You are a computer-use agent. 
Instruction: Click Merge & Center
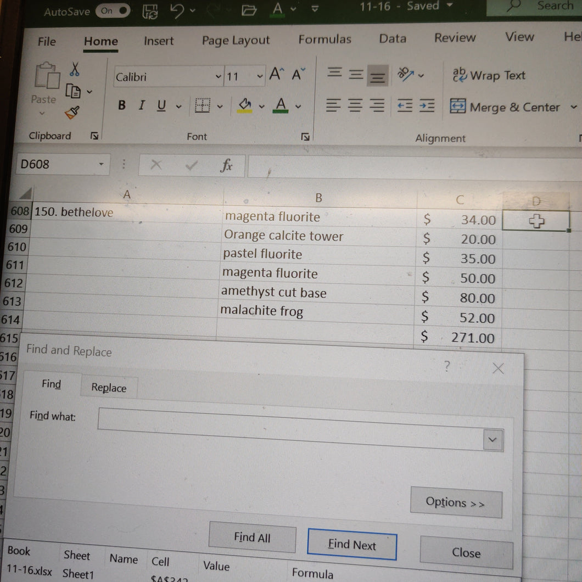tap(505, 107)
